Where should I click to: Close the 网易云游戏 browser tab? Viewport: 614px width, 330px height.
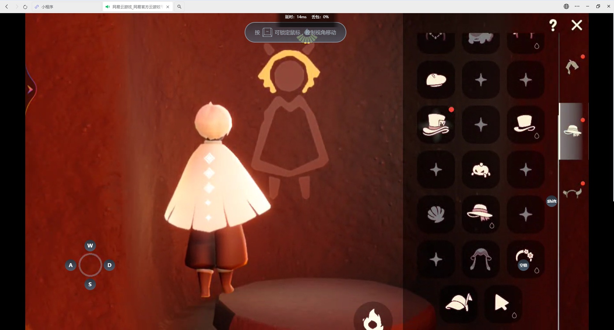[x=168, y=7]
